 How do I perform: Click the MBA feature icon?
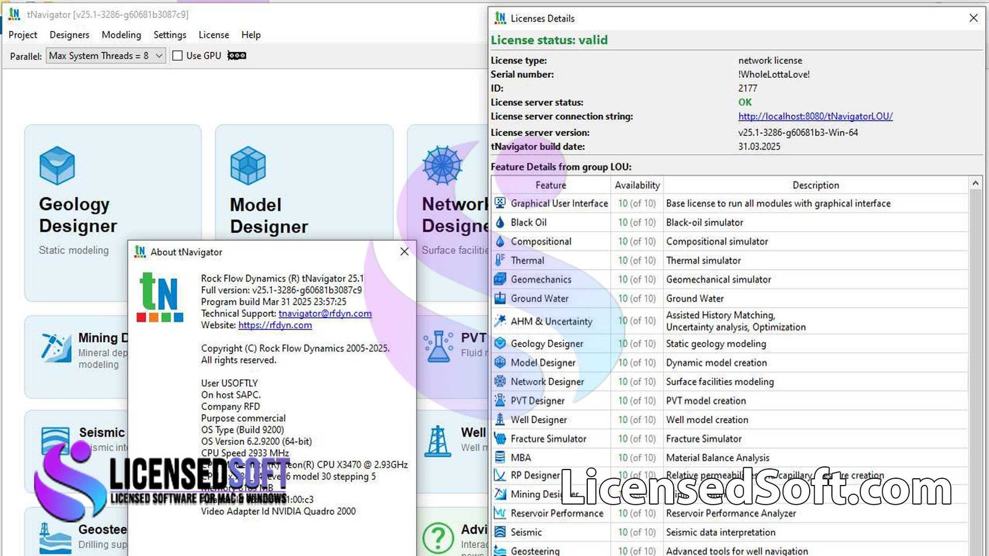coord(500,457)
